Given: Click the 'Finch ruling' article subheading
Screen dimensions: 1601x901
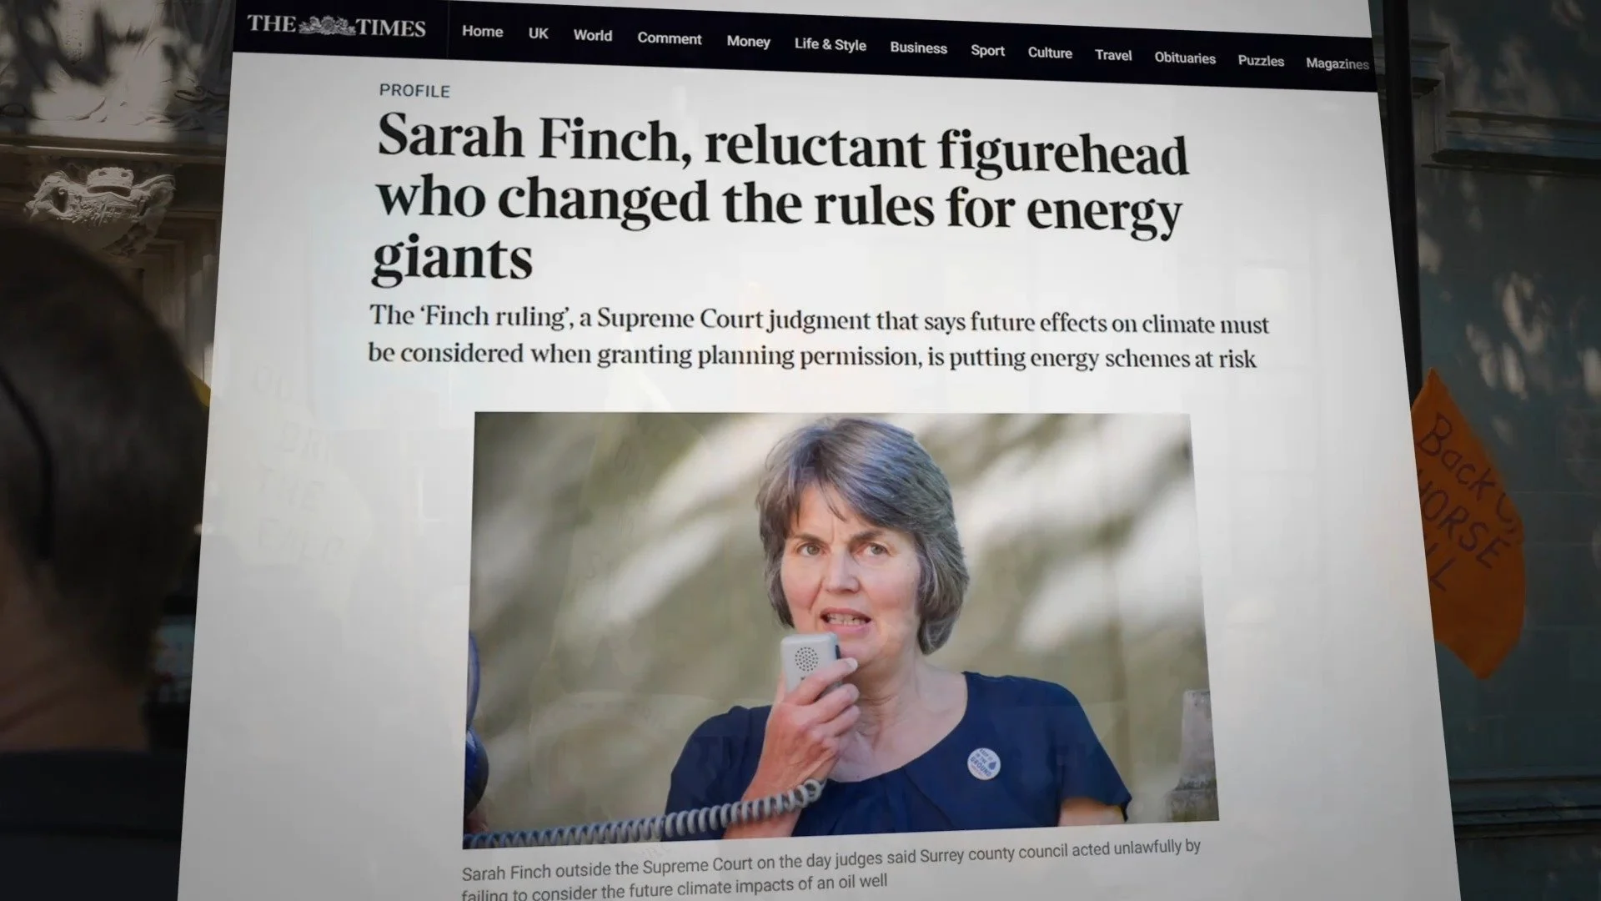Looking at the screenshot, I should point(818,337).
